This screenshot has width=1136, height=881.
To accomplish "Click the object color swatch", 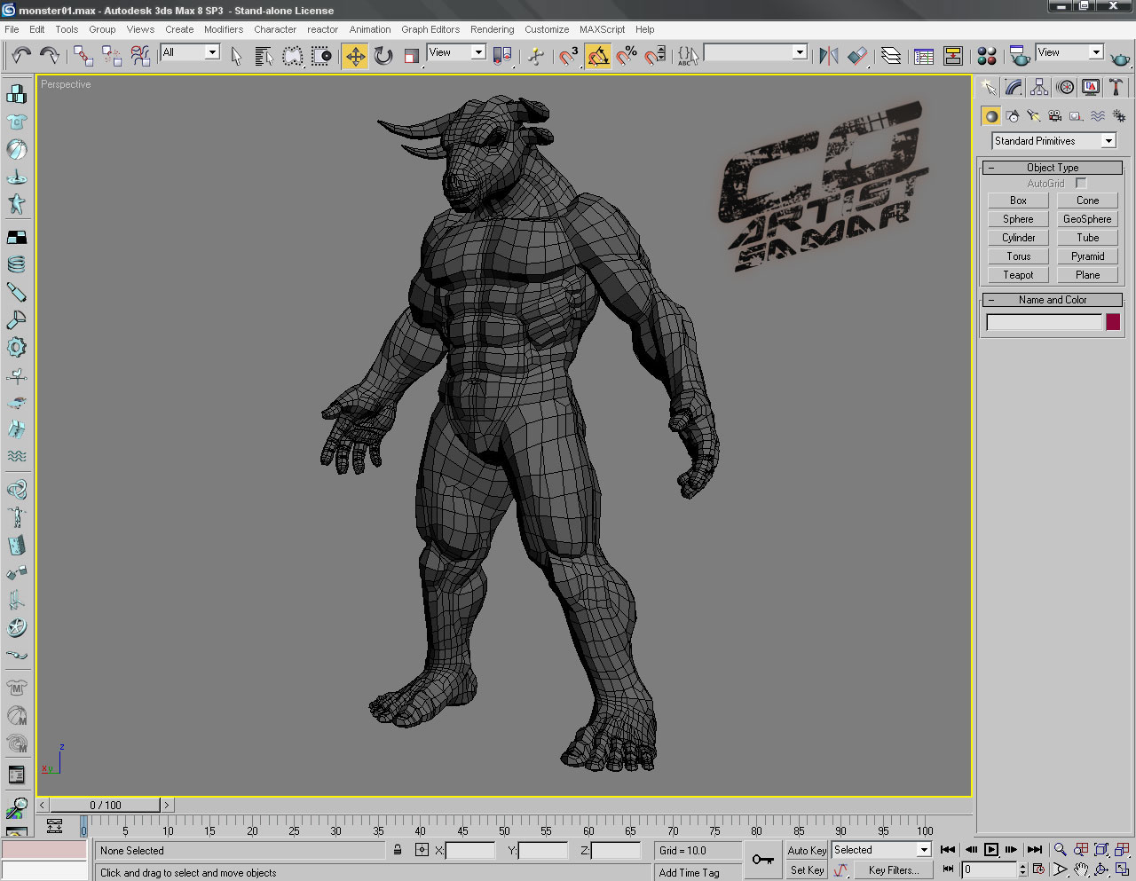I will coord(1113,322).
